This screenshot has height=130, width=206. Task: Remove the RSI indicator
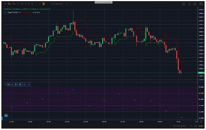(24, 84)
